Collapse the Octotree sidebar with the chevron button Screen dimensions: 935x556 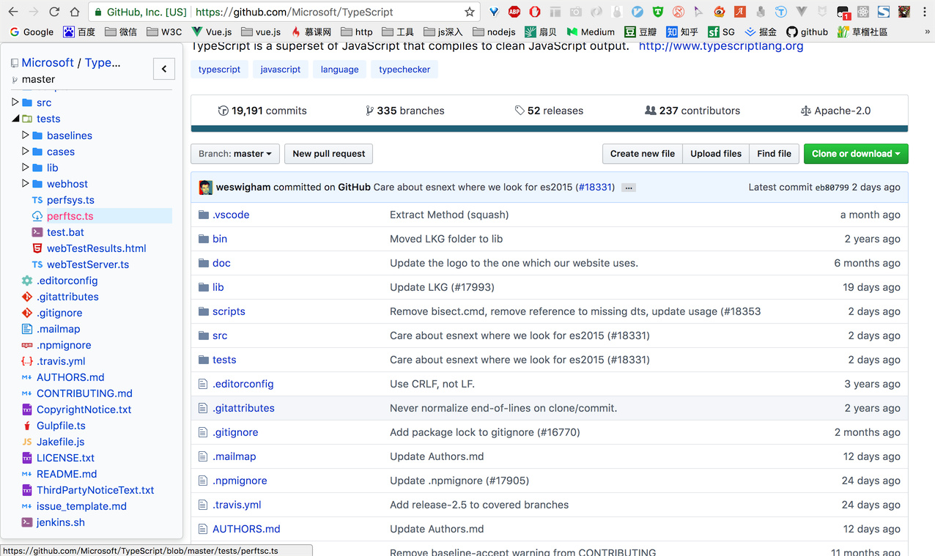[163, 69]
